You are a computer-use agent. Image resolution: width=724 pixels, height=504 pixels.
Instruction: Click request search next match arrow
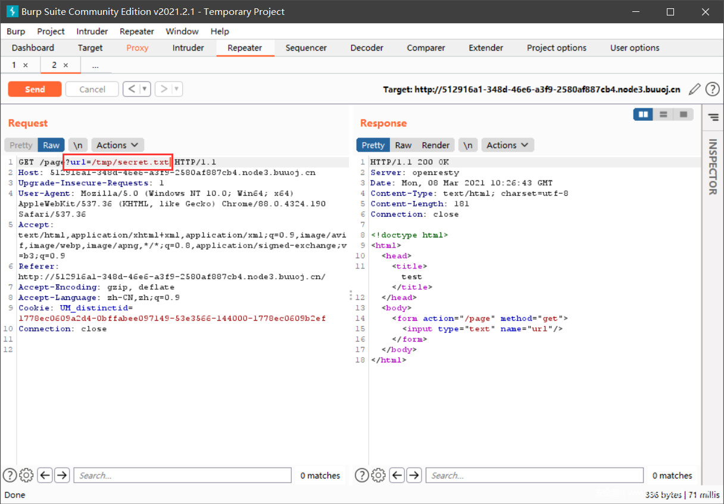coord(63,475)
